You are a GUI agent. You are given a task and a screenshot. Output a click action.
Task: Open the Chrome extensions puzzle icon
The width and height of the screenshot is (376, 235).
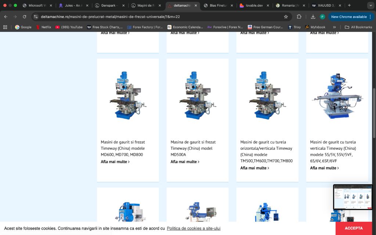point(299,17)
